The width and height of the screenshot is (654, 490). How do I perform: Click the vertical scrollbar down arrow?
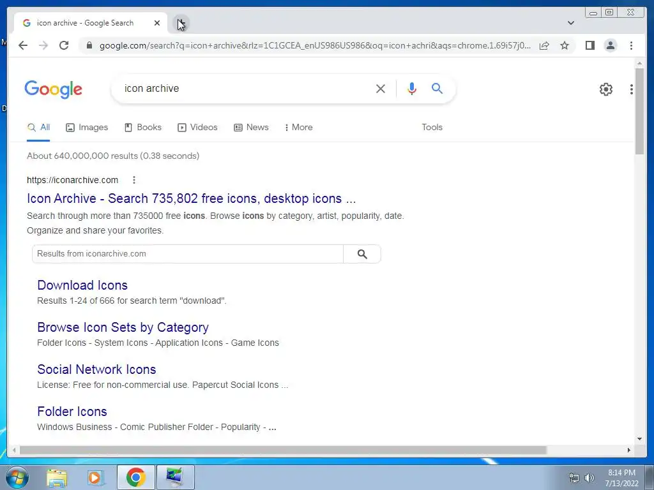point(639,439)
